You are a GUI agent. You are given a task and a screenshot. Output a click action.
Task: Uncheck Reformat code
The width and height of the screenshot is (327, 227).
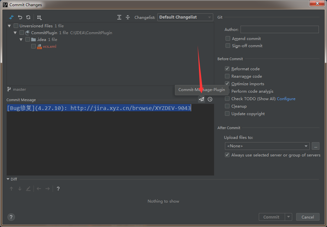[x=227, y=69]
